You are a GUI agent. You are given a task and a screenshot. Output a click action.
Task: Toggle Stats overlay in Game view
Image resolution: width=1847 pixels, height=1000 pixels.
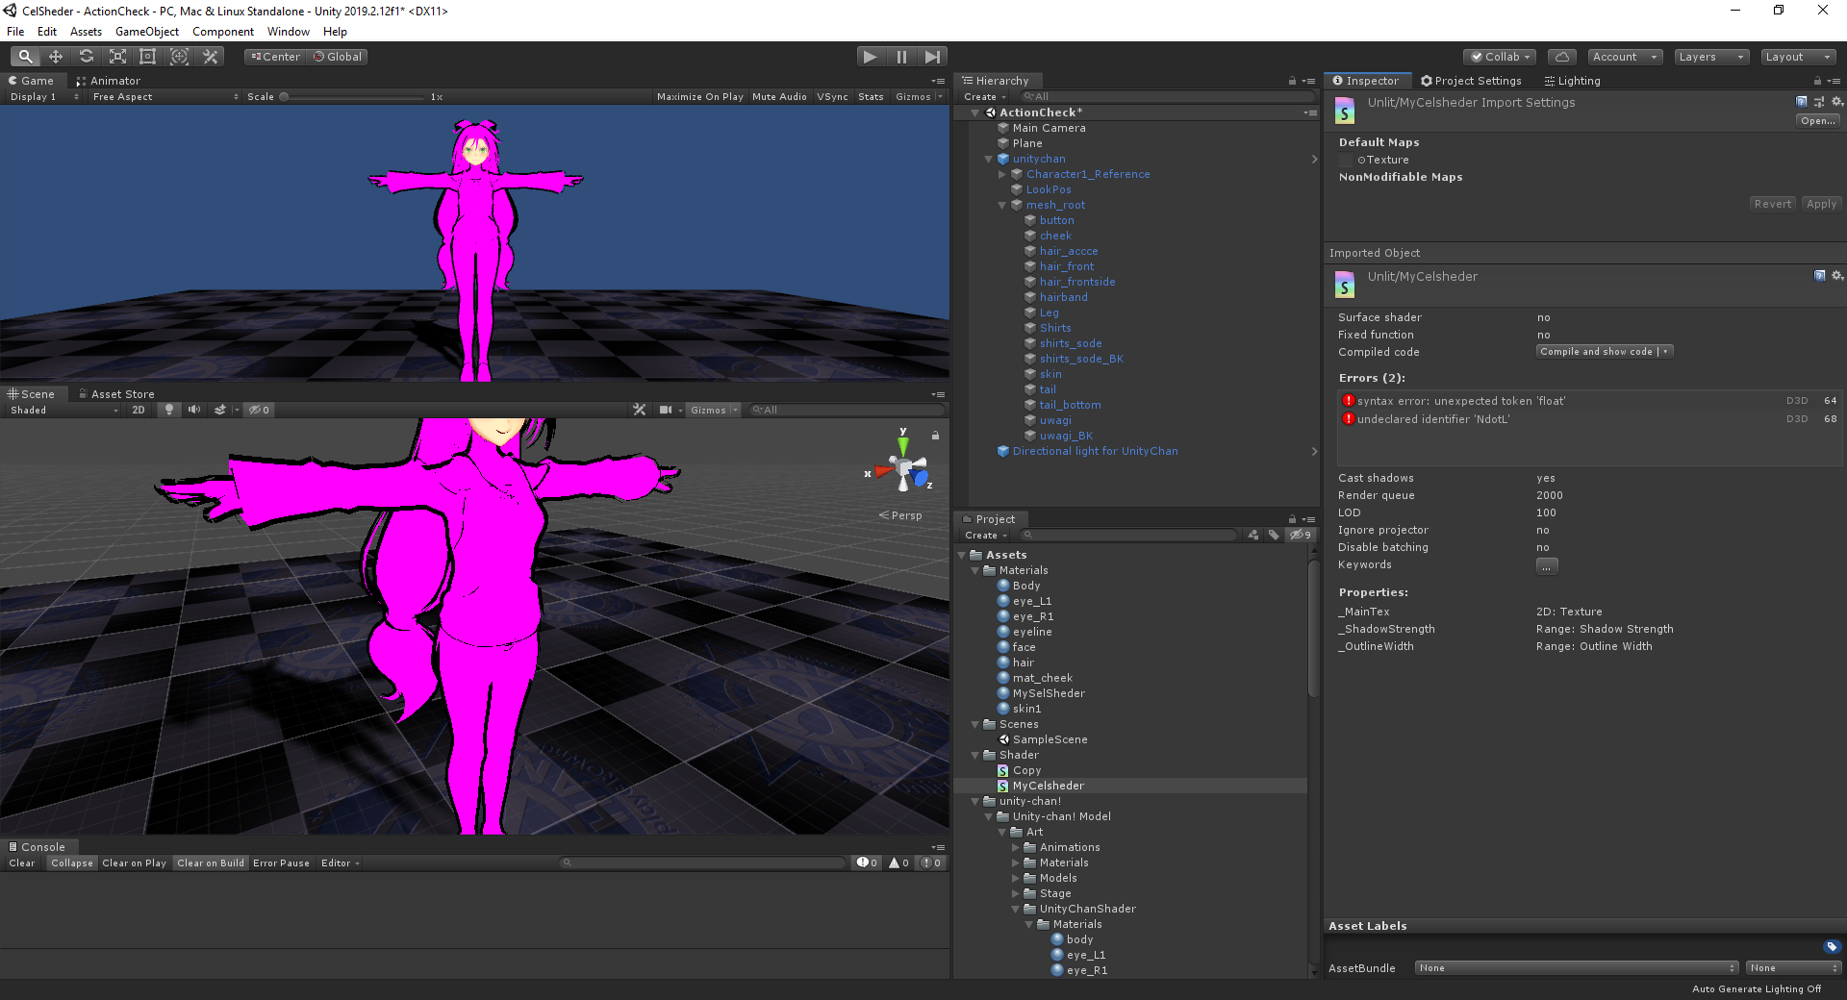click(871, 97)
